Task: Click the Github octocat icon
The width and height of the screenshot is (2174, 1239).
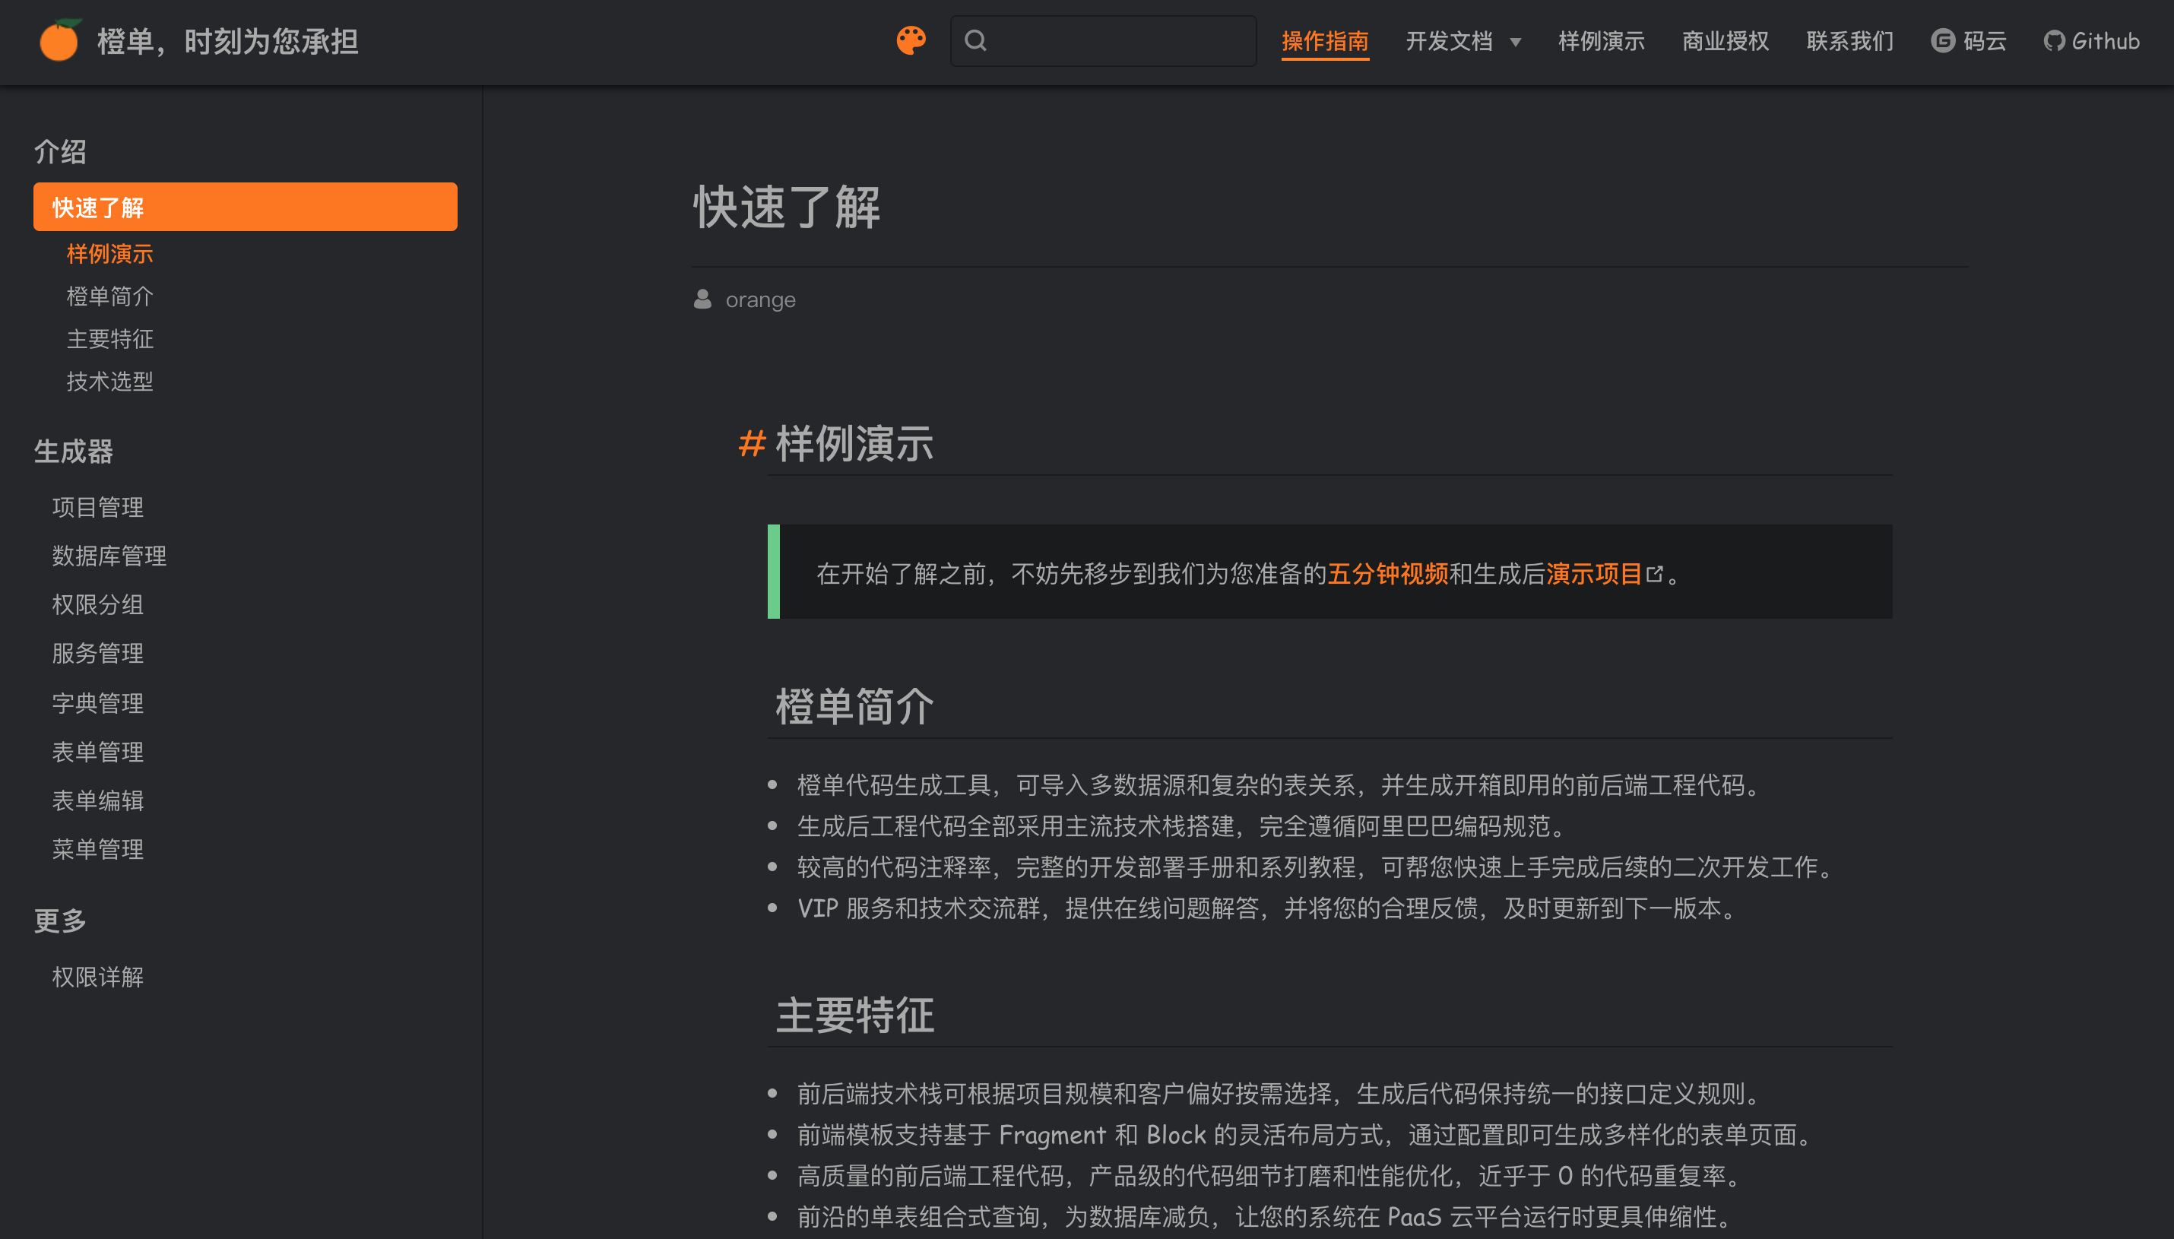Action: pyautogui.click(x=2054, y=41)
